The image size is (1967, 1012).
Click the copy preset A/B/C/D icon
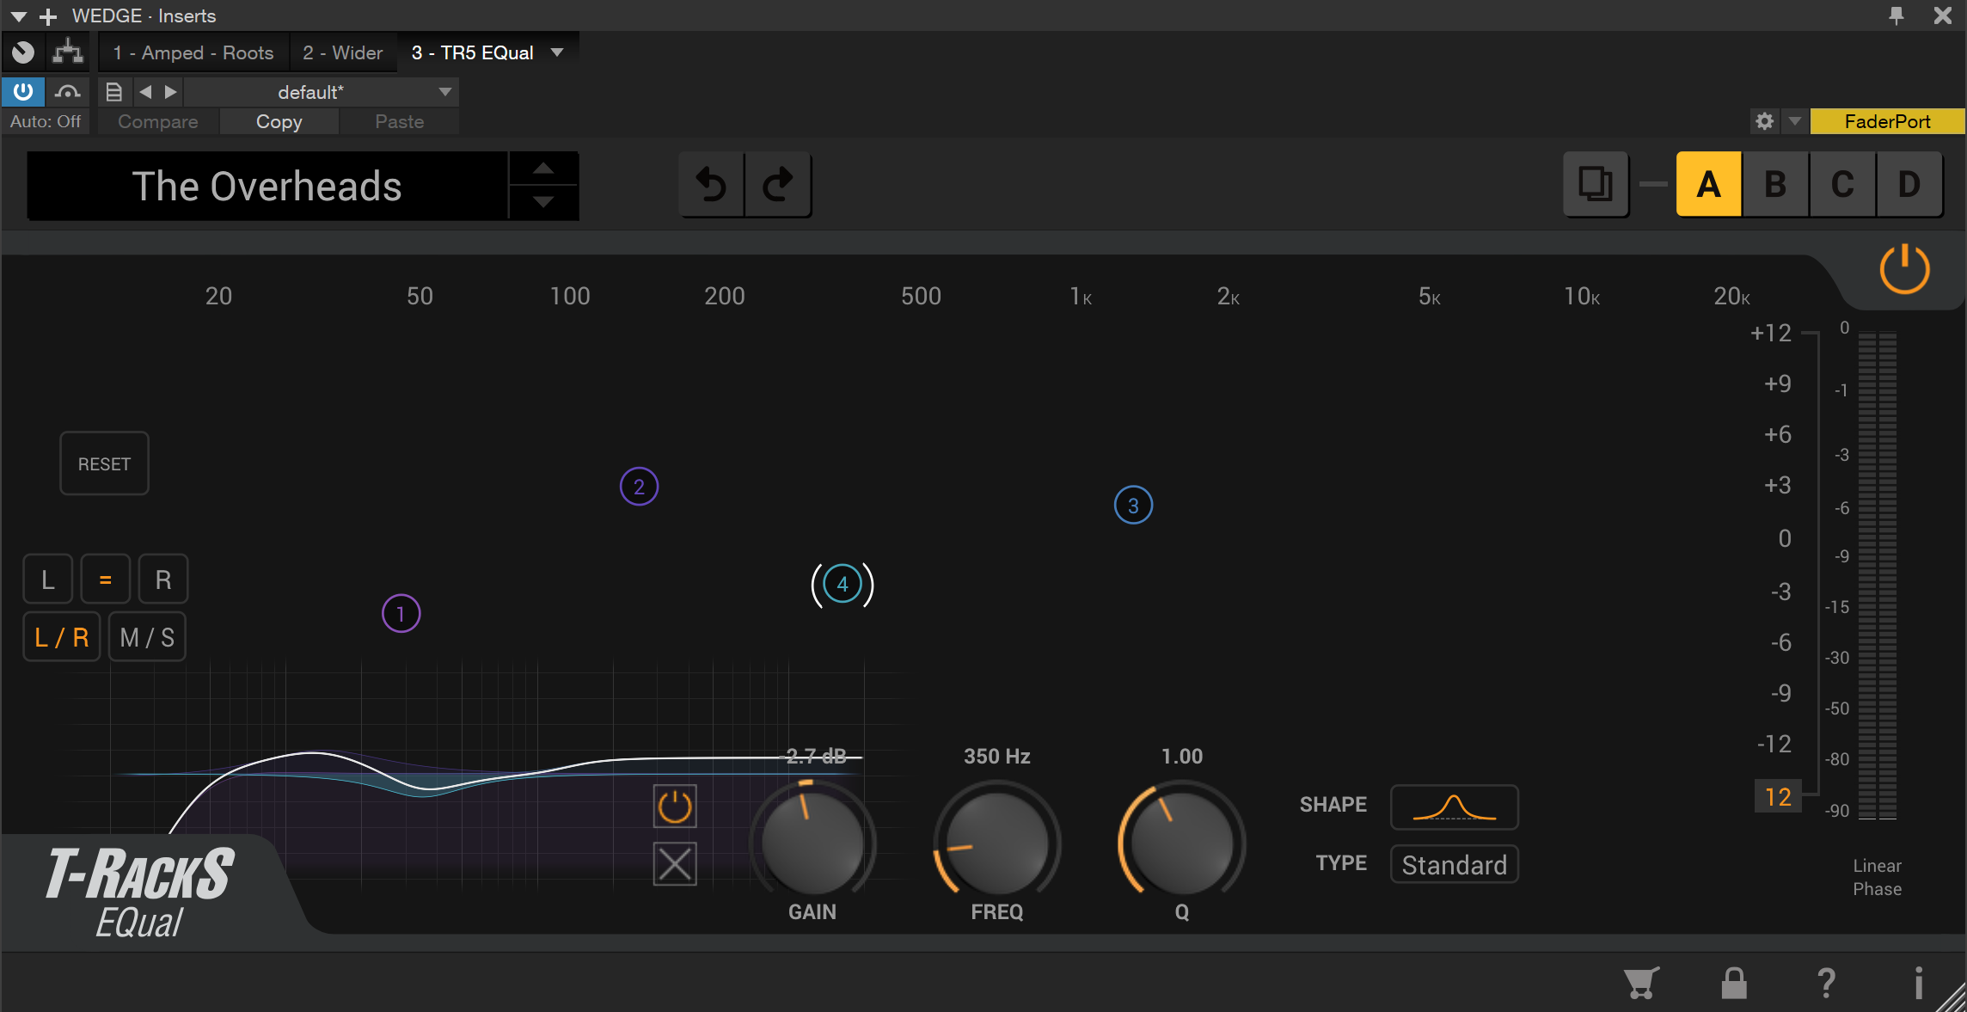(1596, 185)
